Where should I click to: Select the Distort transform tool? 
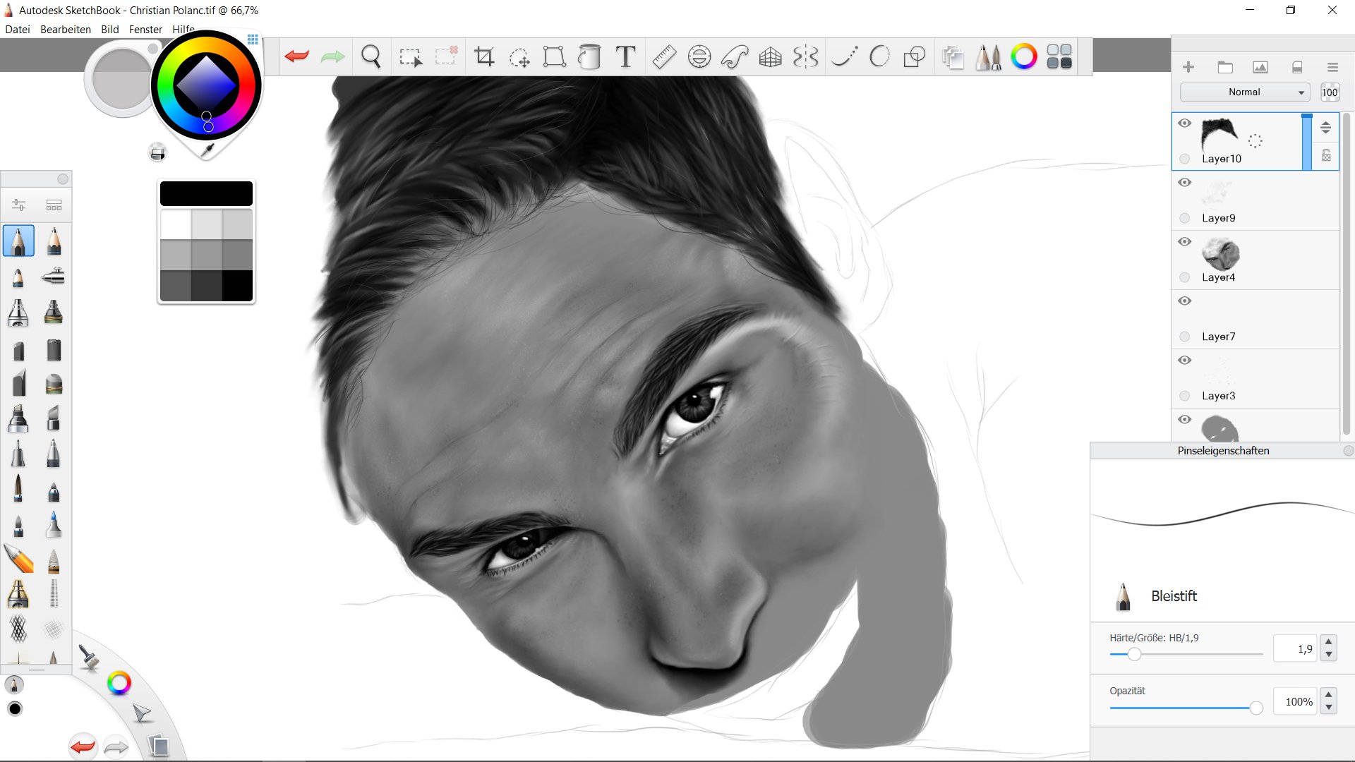click(554, 56)
